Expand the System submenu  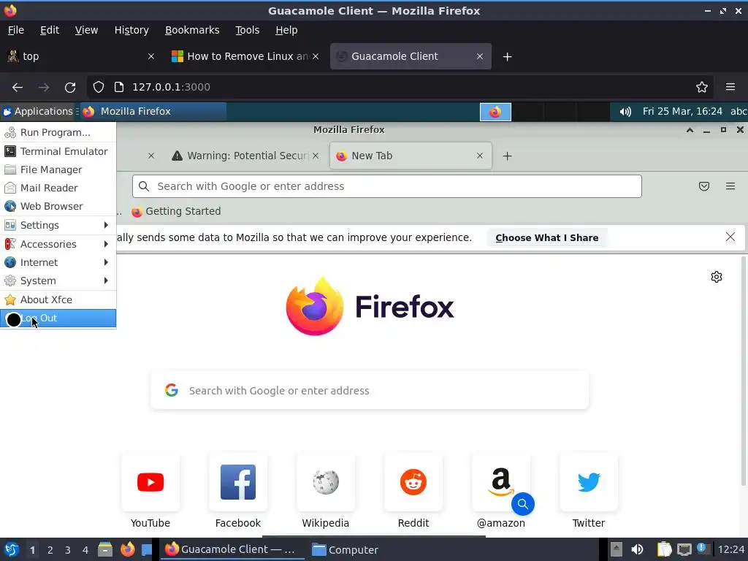(58, 280)
